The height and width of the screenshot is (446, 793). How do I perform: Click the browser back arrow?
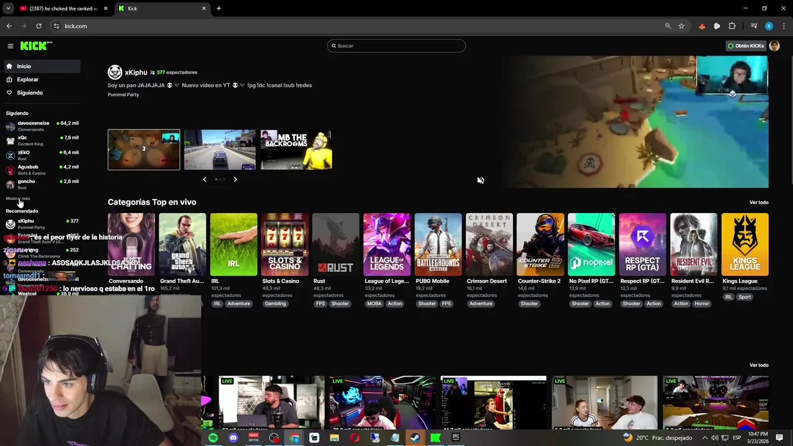coord(9,26)
